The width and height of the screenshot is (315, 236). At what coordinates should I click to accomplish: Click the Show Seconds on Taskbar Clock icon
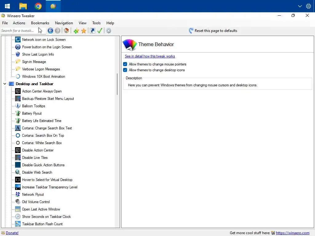pos(18,217)
